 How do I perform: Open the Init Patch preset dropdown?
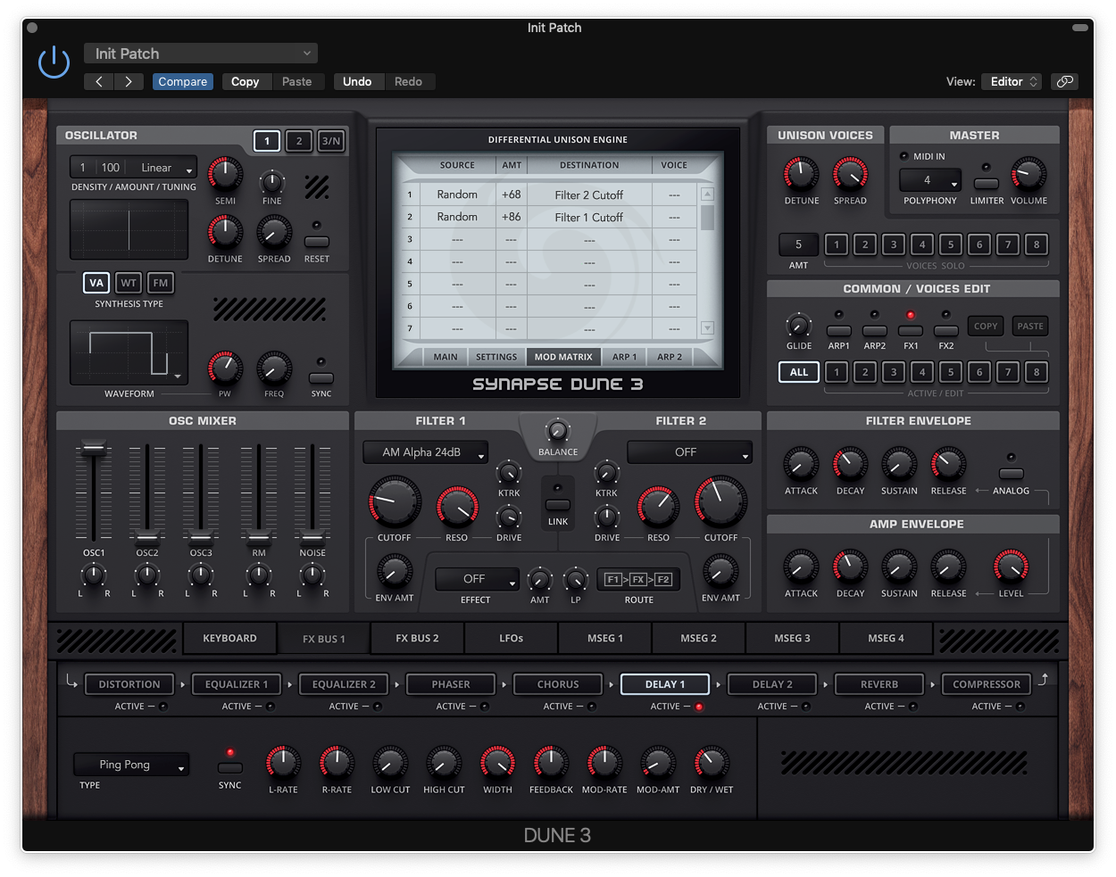pos(201,54)
